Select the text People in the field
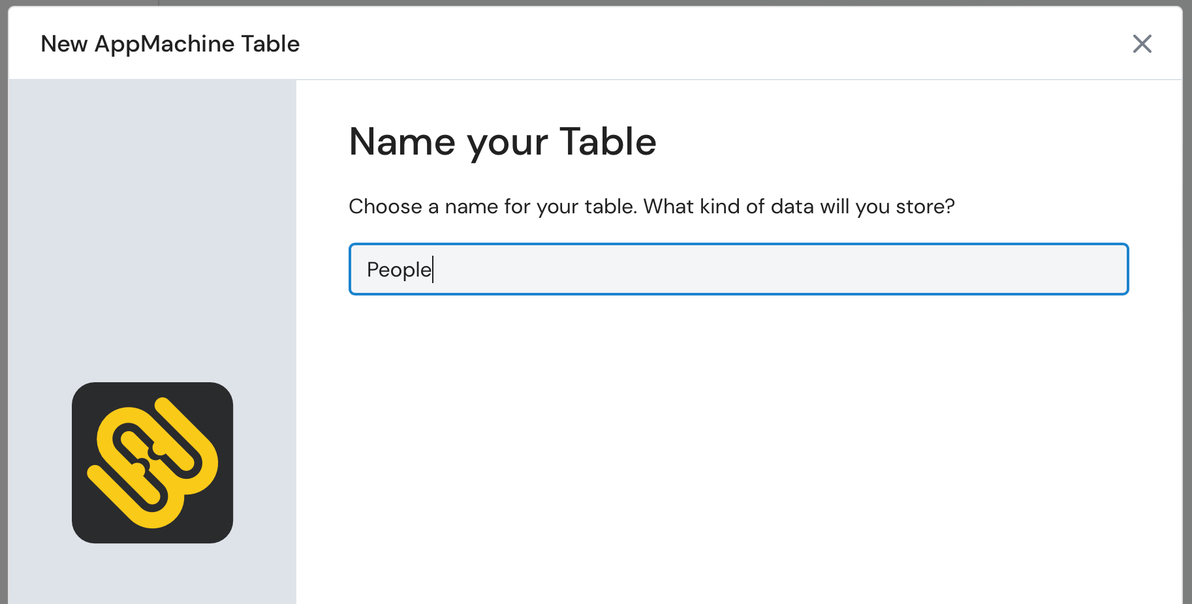 (x=398, y=269)
